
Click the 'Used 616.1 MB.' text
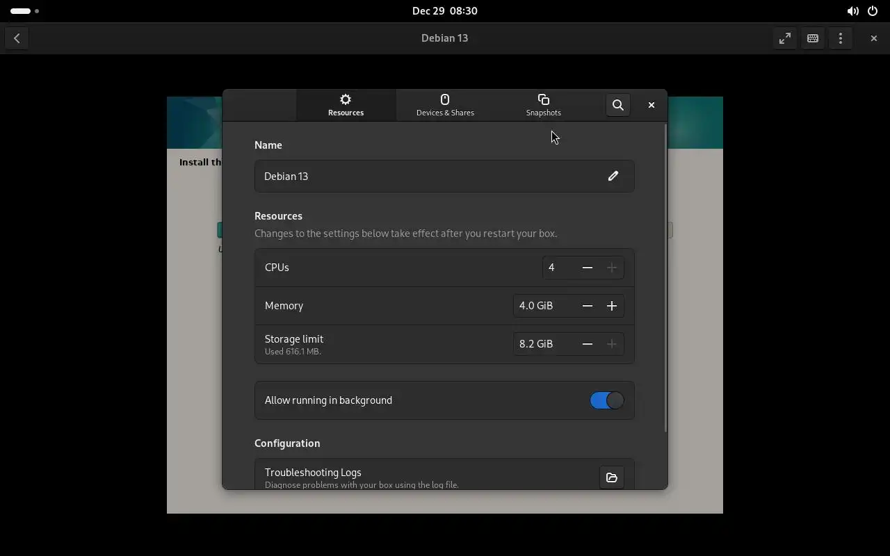(x=293, y=352)
